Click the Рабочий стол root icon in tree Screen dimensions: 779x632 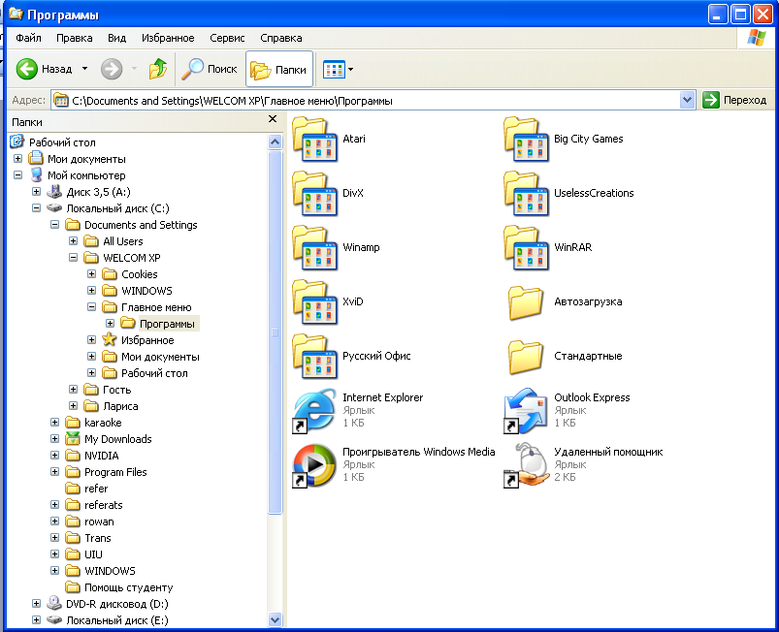click(16, 142)
